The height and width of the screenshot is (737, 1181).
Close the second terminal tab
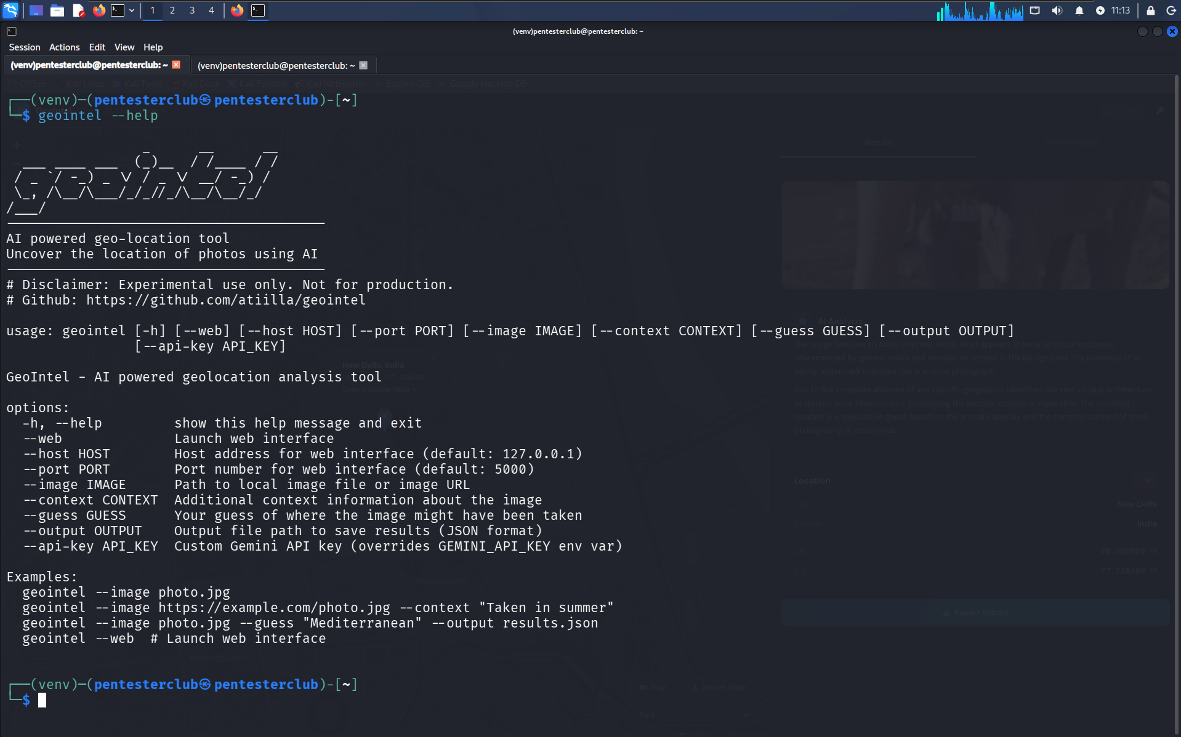coord(363,65)
